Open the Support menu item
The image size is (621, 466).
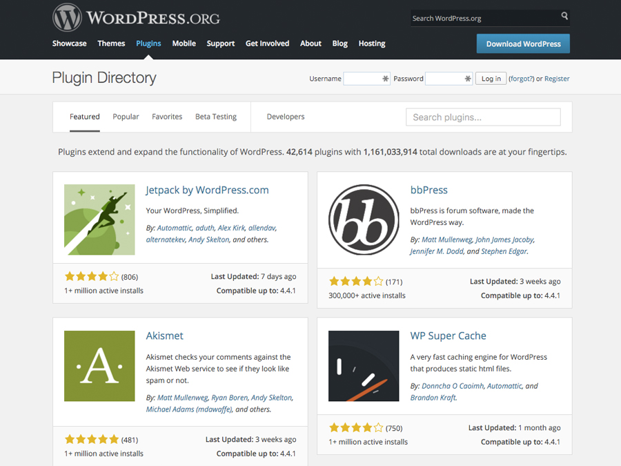point(220,43)
